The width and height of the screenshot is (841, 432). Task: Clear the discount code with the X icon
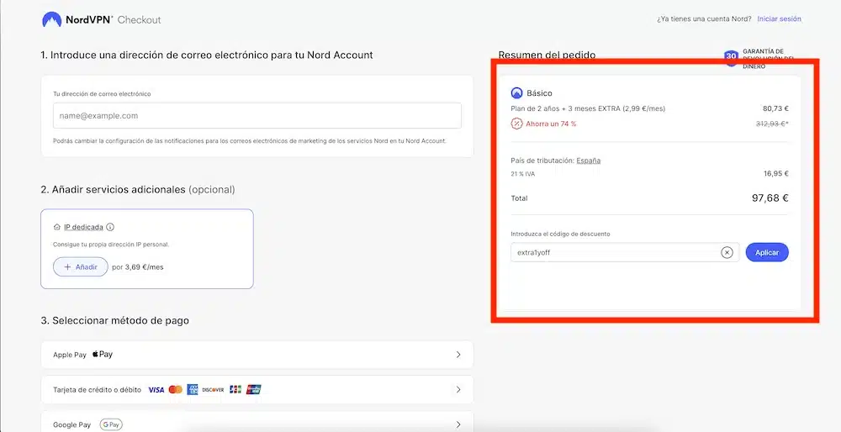(x=727, y=252)
